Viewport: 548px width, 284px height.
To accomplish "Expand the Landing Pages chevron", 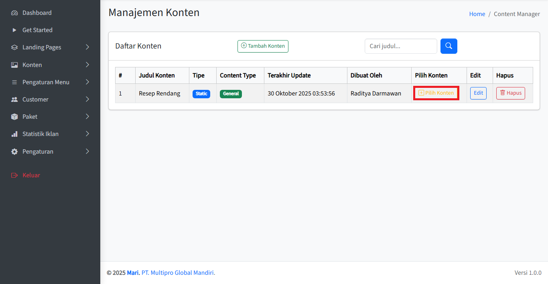I will (x=87, y=47).
